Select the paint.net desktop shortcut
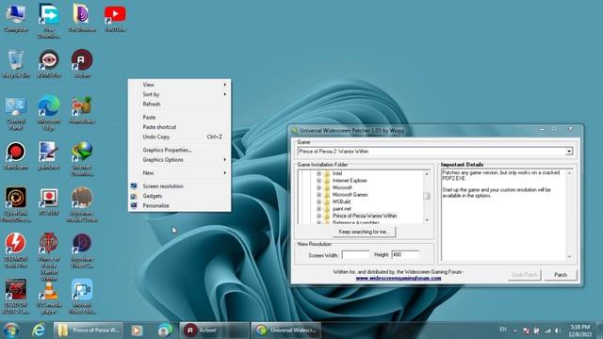Viewport: 603px width, 339px height. click(x=49, y=155)
